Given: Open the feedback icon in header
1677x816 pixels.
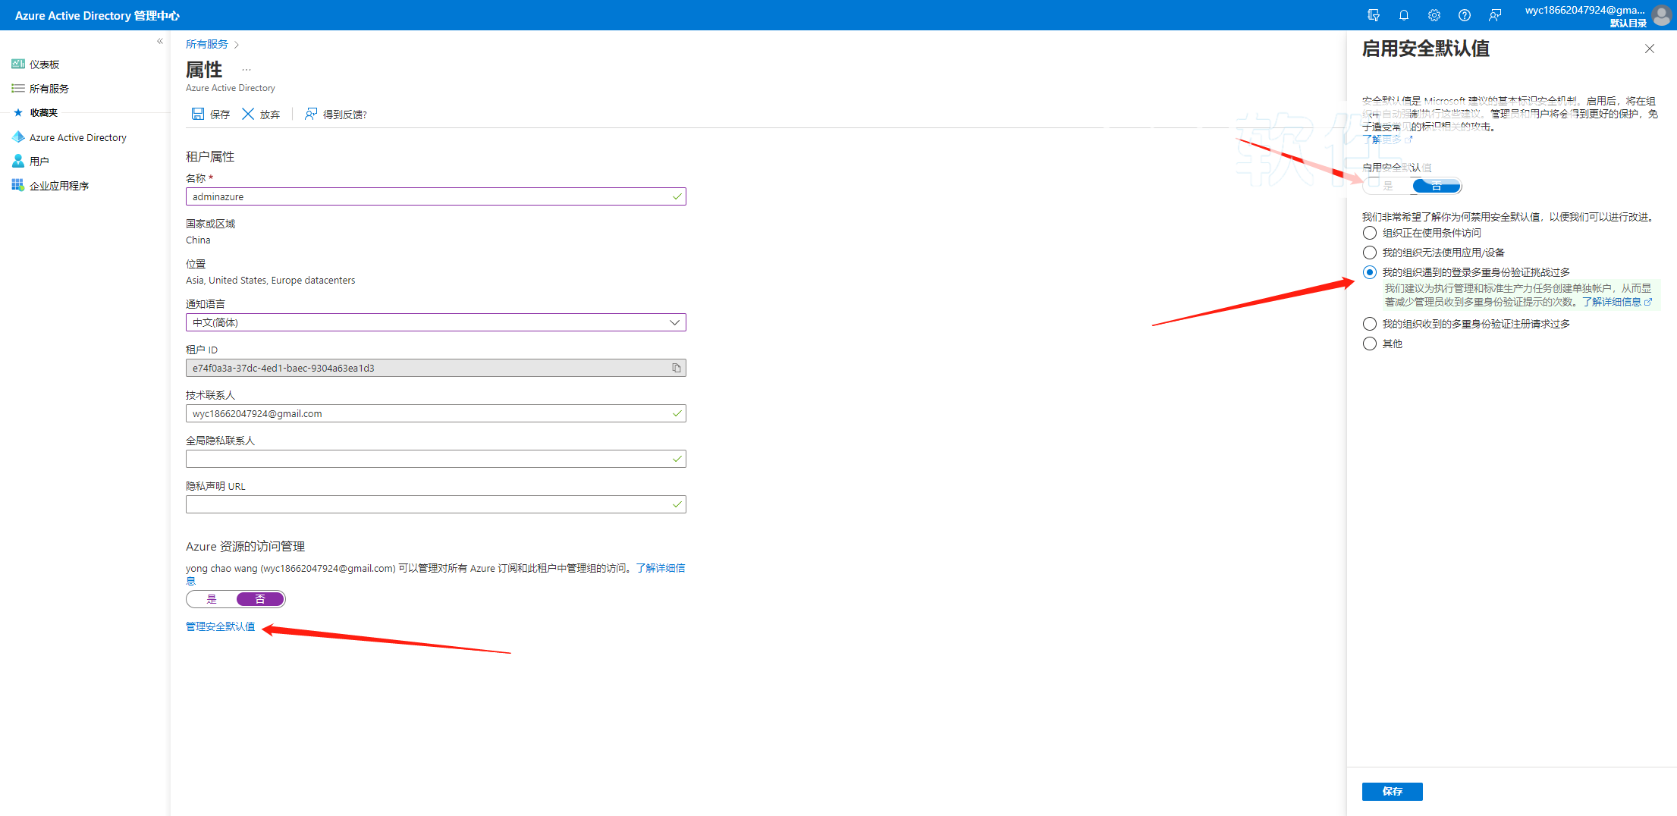Looking at the screenshot, I should [x=1494, y=15].
